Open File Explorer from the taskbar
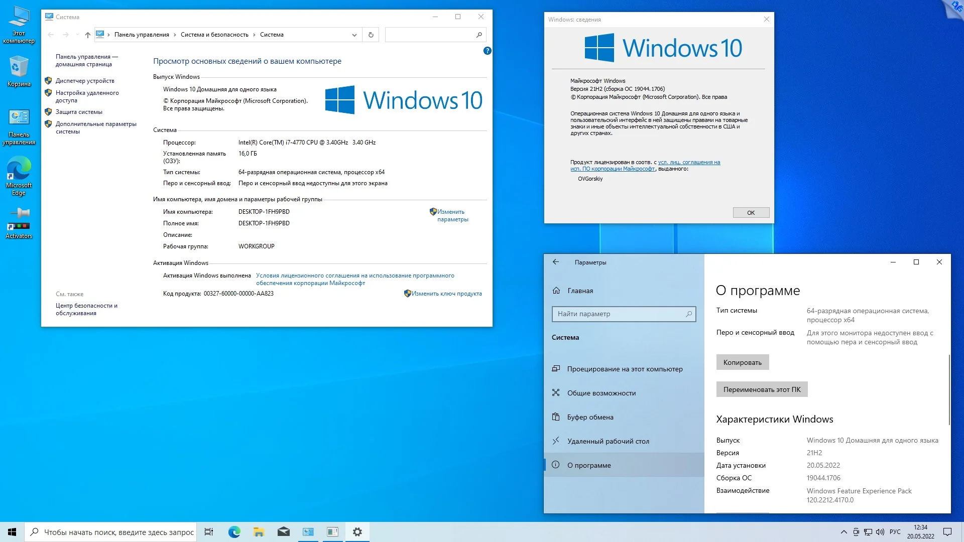This screenshot has height=542, width=964. 259,532
